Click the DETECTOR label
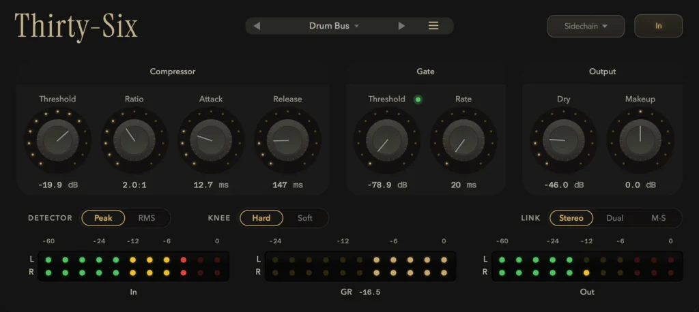This screenshot has height=312, width=699. tap(50, 218)
